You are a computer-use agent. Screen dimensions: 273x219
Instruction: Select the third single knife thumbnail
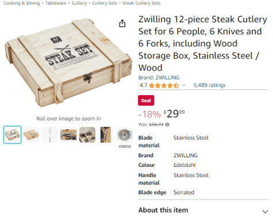(x=50, y=135)
